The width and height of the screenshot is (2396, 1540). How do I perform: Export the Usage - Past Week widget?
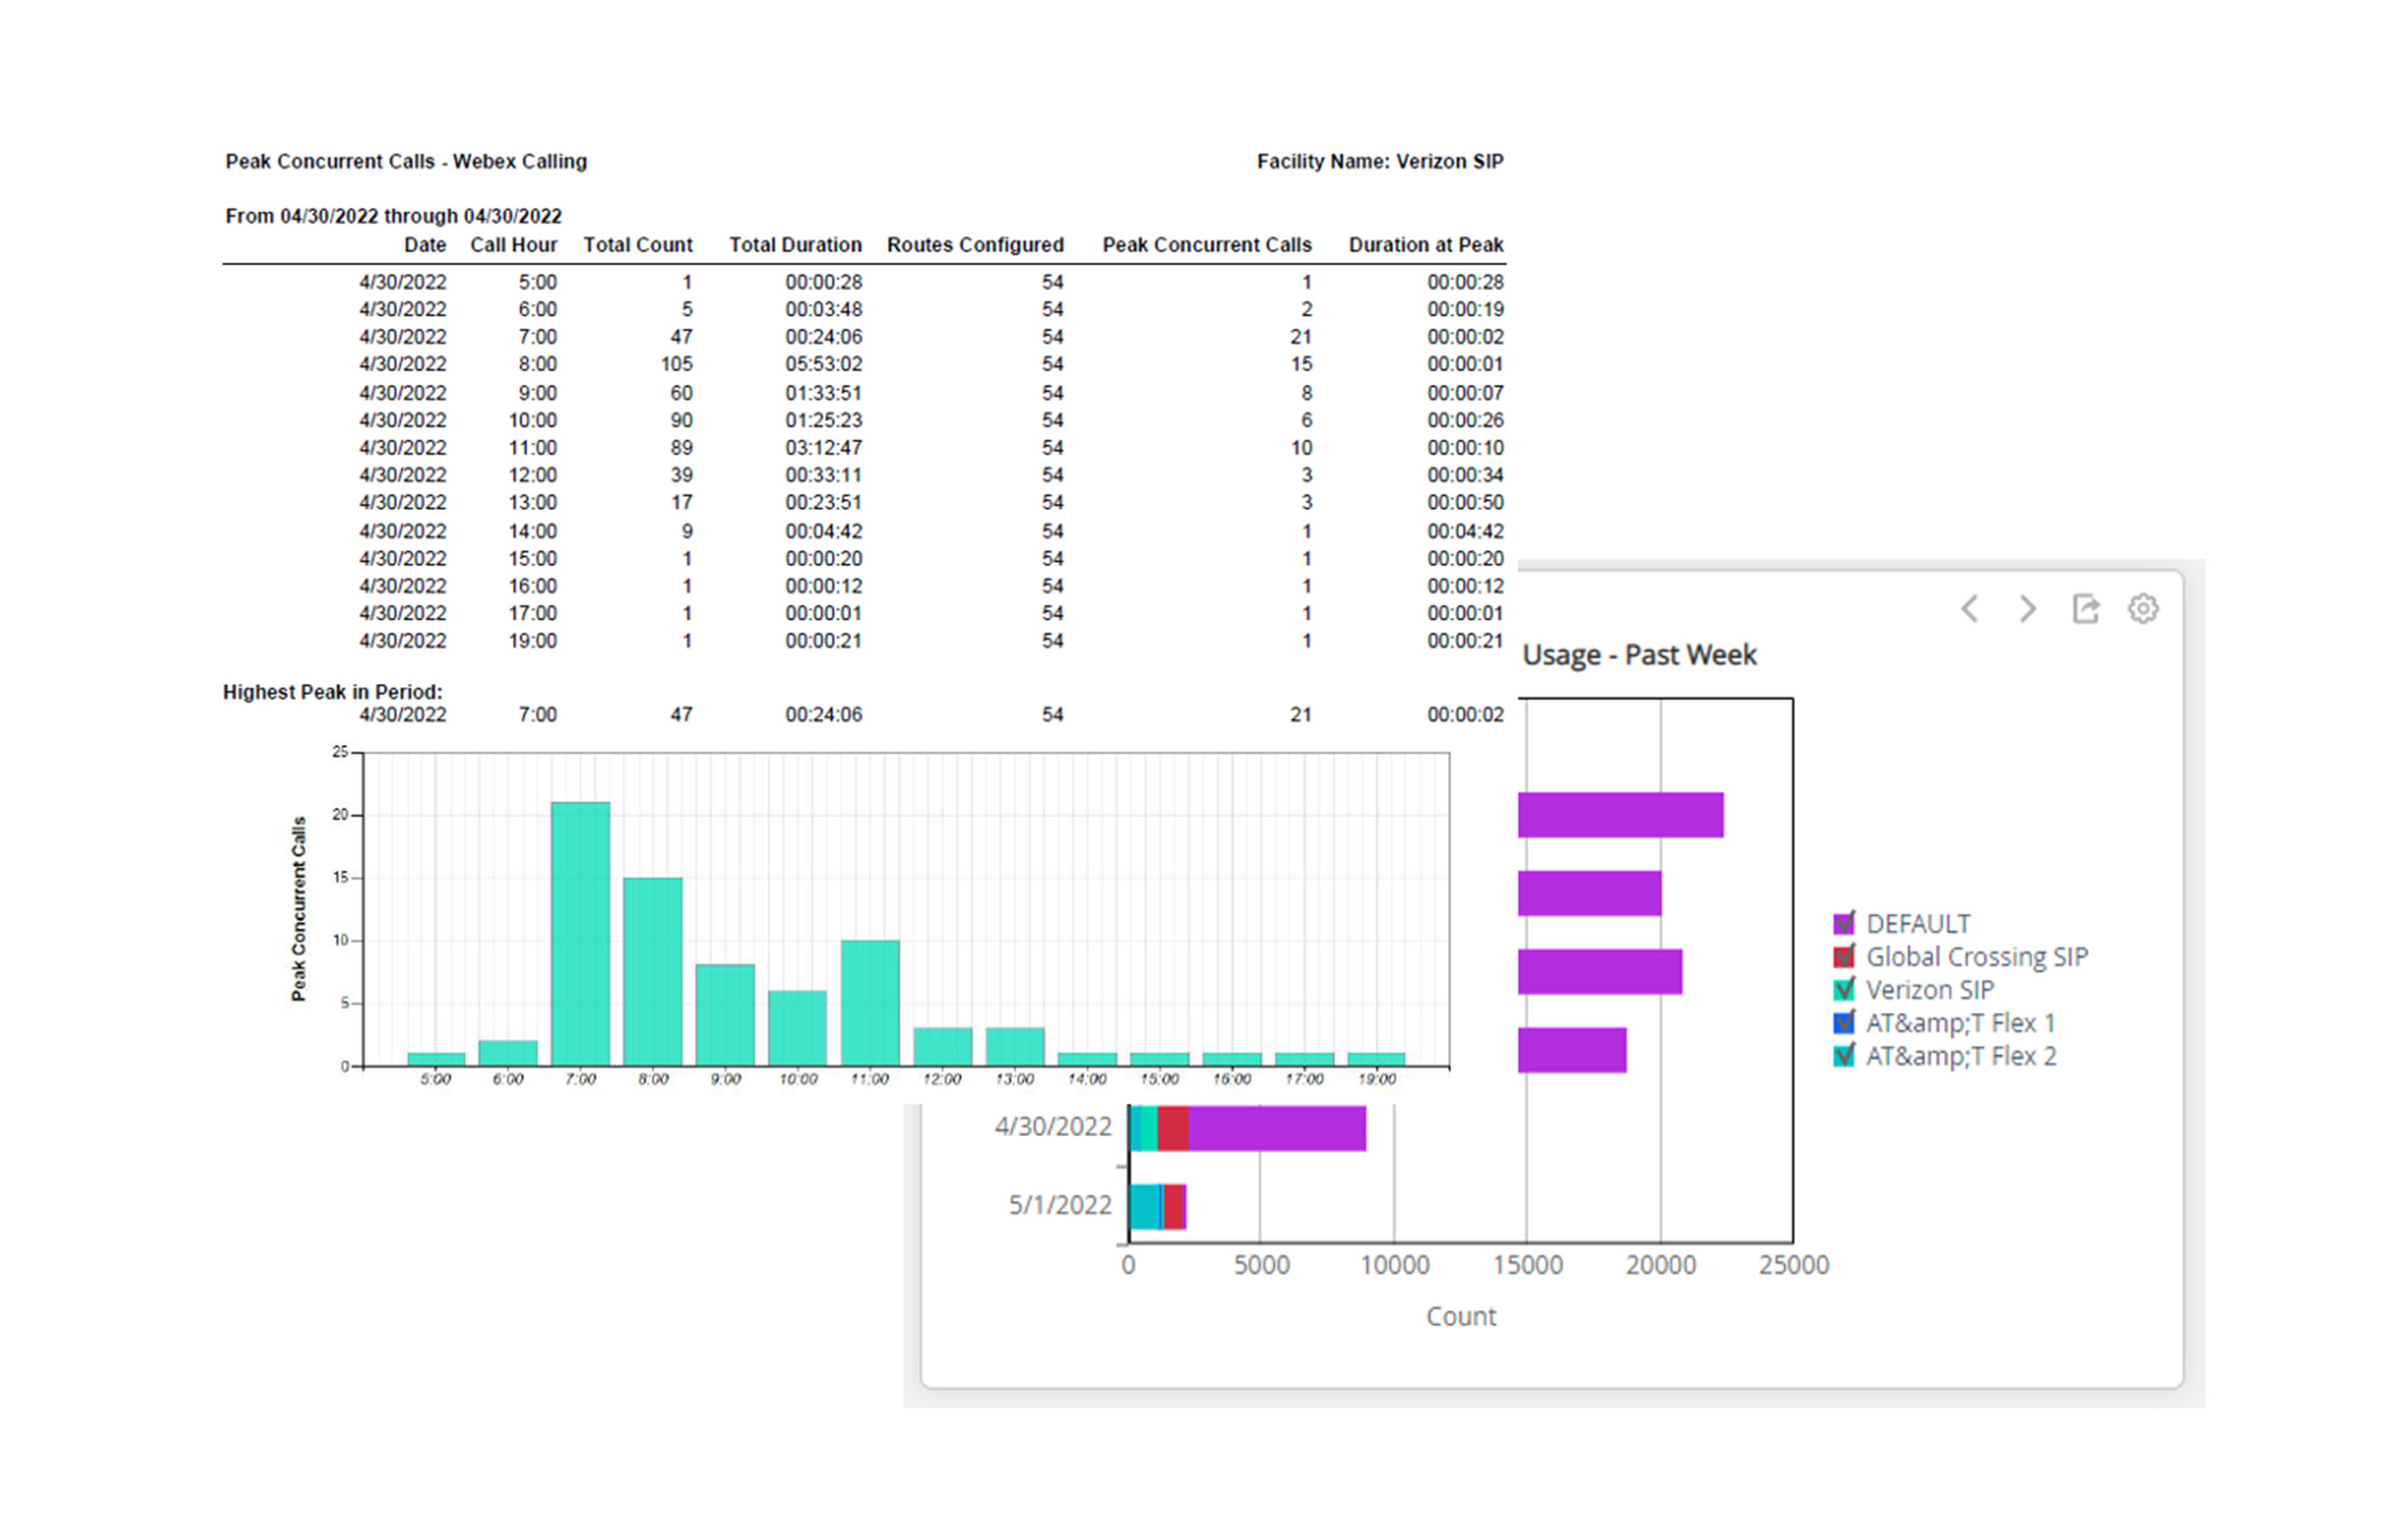(2085, 608)
